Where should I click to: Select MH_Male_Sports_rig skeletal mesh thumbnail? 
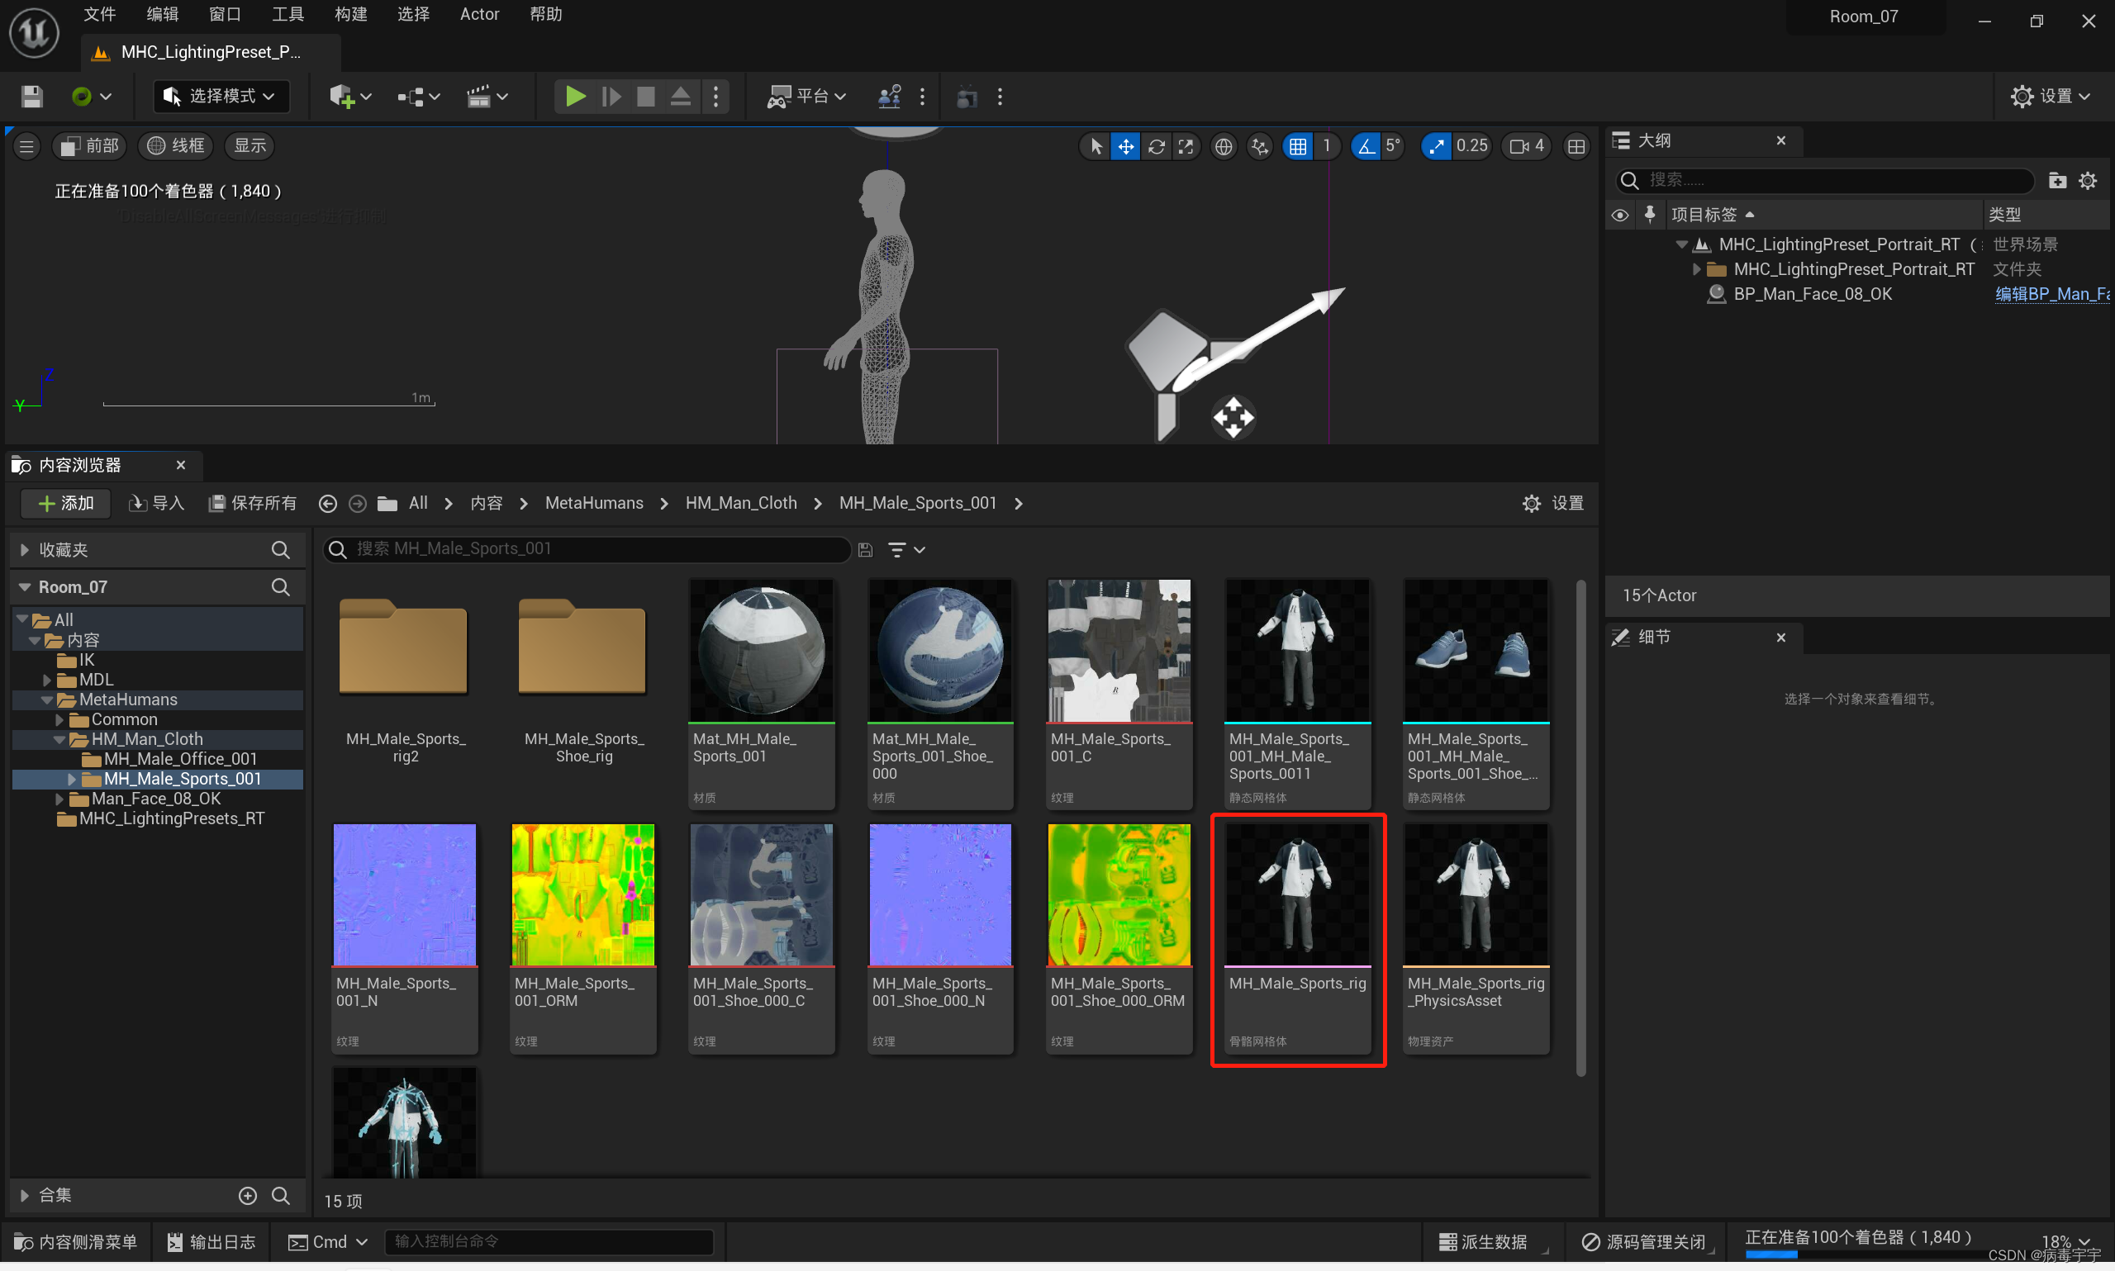pos(1297,895)
